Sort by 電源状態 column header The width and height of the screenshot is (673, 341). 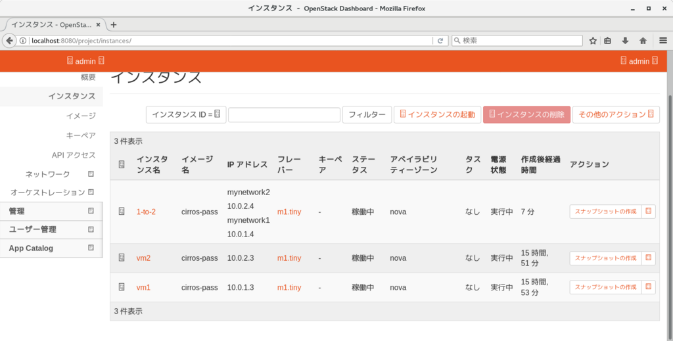point(499,165)
